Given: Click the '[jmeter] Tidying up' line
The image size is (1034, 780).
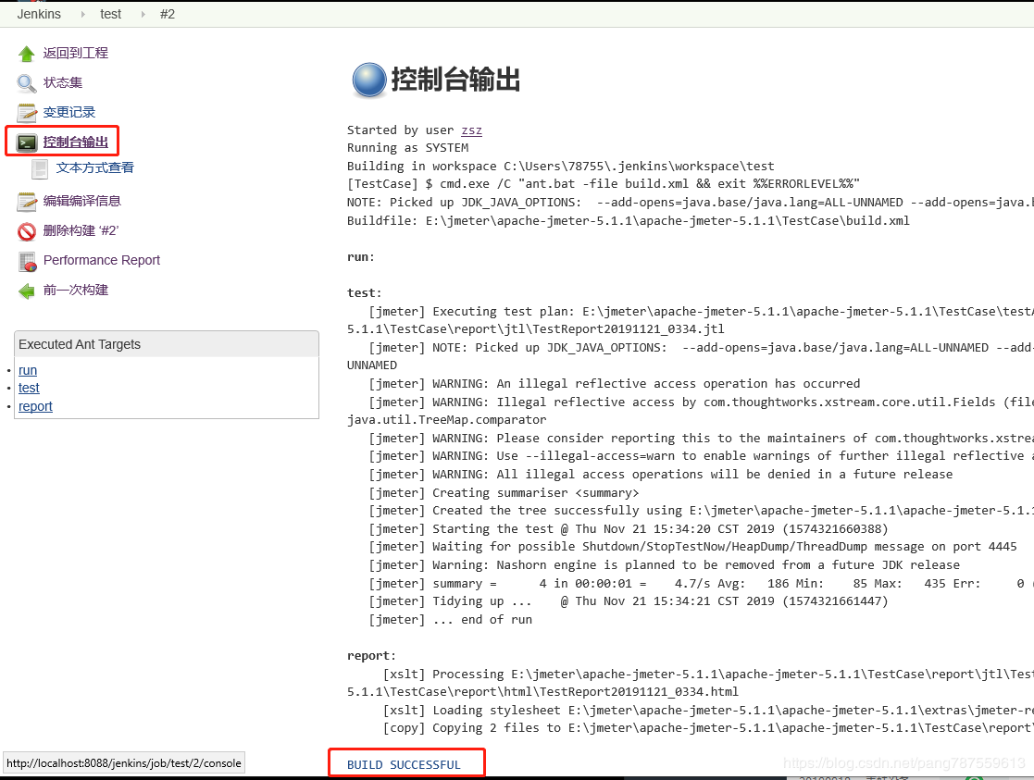Looking at the screenshot, I should pos(629,600).
